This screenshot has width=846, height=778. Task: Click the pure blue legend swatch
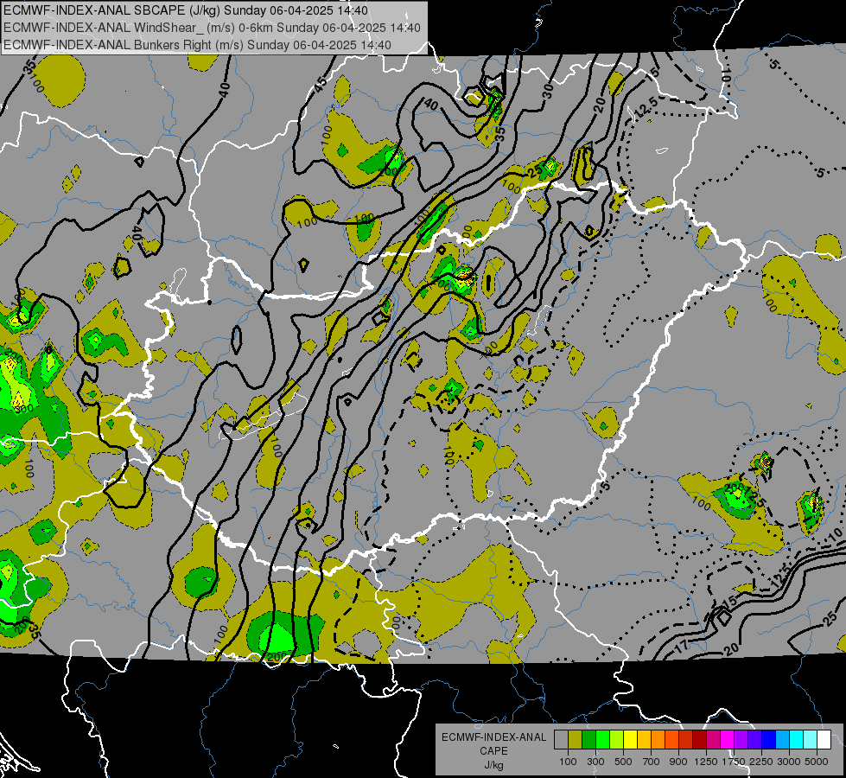point(769,740)
